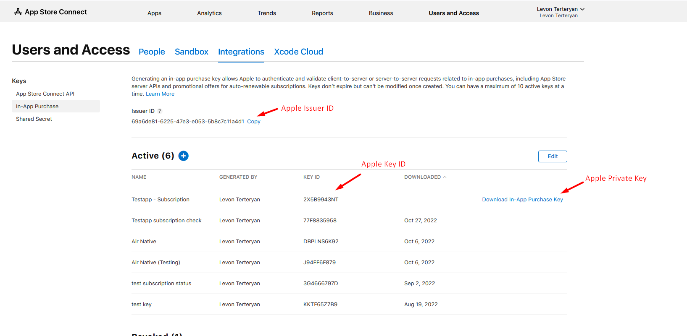This screenshot has width=687, height=336.
Task: Click the App Store Connect logo icon
Action: coord(18,12)
